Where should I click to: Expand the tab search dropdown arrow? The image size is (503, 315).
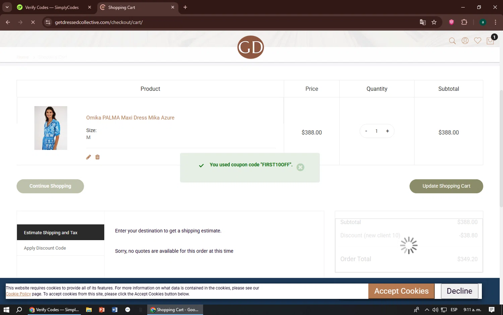(7, 7)
